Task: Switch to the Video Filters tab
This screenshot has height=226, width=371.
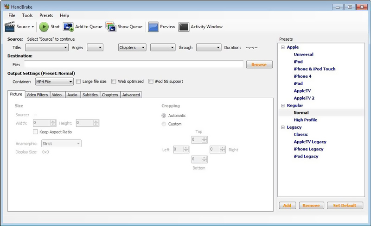Action: (x=37, y=94)
